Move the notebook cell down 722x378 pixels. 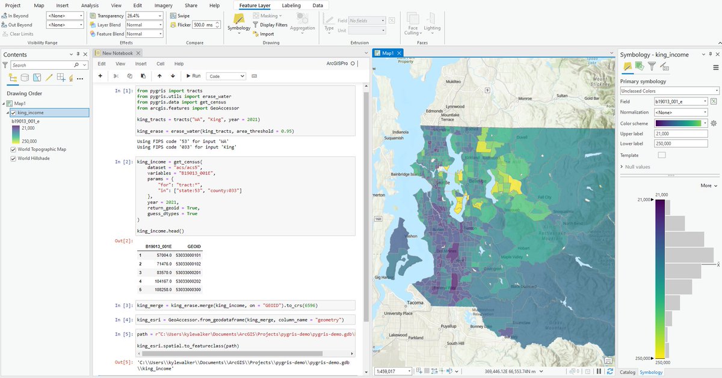(173, 76)
